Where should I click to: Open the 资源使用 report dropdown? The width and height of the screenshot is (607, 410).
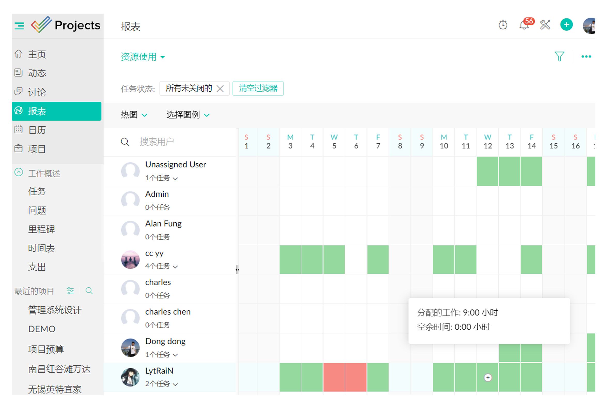(143, 57)
